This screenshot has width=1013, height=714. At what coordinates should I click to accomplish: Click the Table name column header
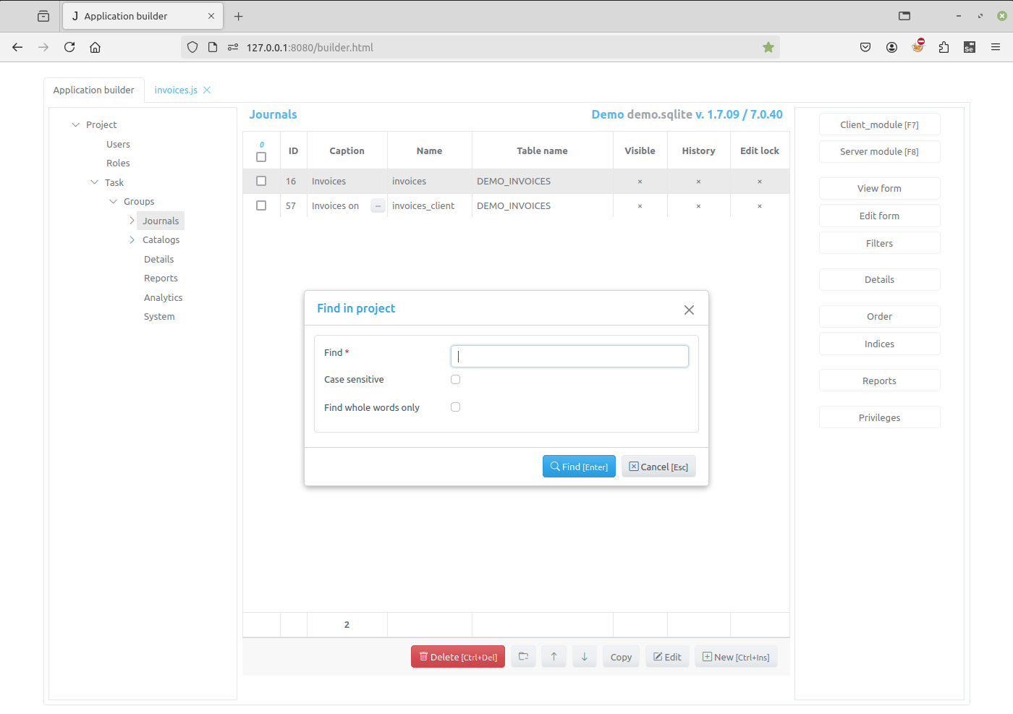[542, 150]
